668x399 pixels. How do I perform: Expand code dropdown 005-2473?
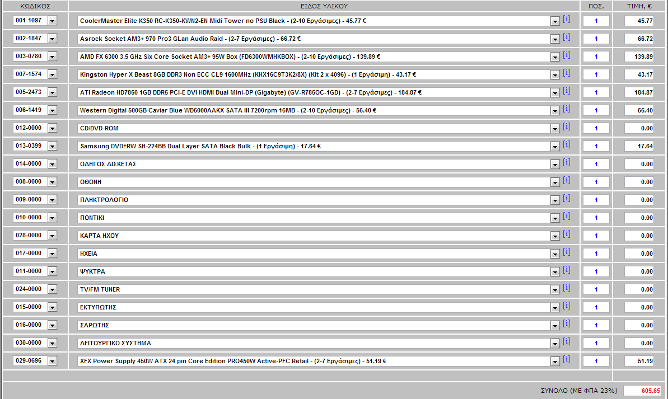tap(52, 92)
